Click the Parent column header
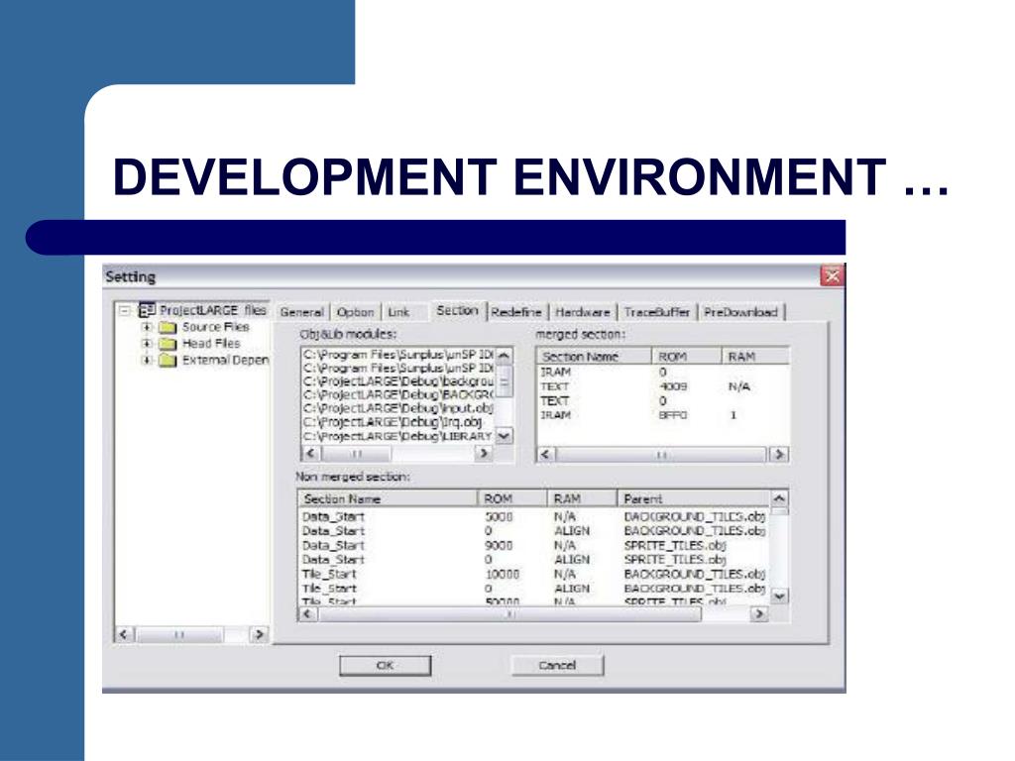This screenshot has height=761, width=1015. pos(693,499)
